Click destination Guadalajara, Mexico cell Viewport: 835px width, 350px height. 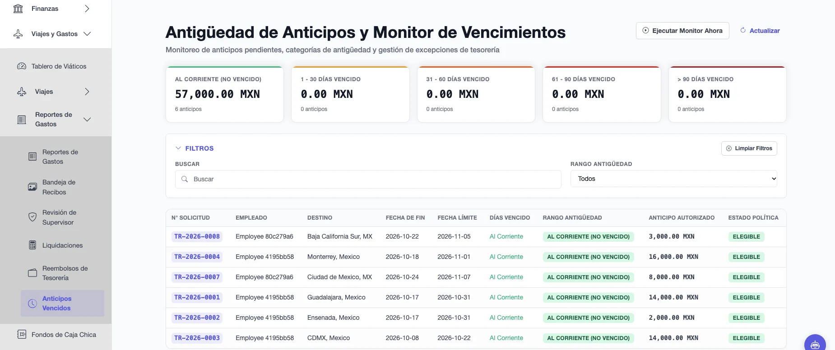[336, 298]
